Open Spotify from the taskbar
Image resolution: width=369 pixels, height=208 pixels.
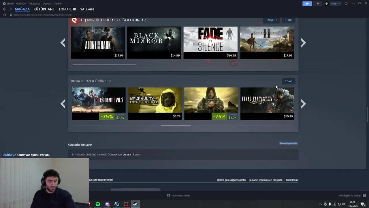click(98, 204)
